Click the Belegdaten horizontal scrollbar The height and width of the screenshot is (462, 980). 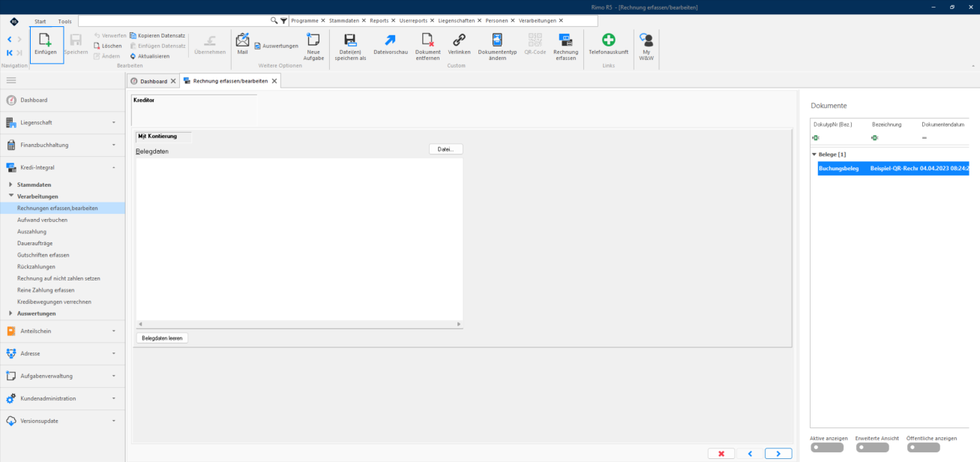[x=299, y=324]
